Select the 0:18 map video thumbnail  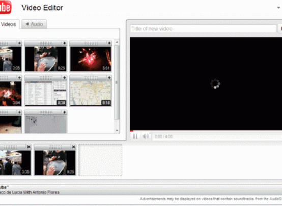coord(91,93)
